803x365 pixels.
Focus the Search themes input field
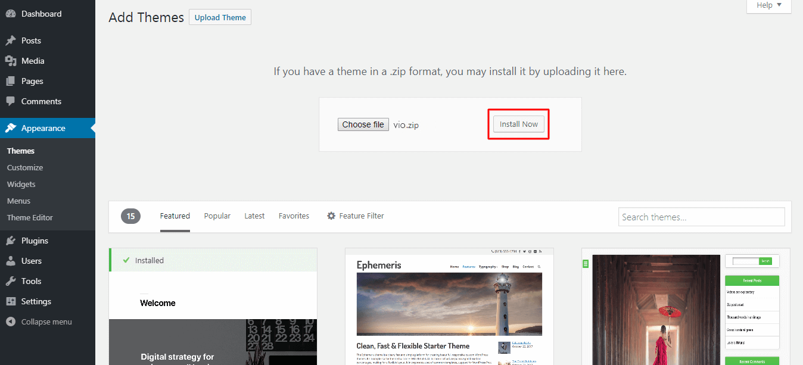coord(701,217)
